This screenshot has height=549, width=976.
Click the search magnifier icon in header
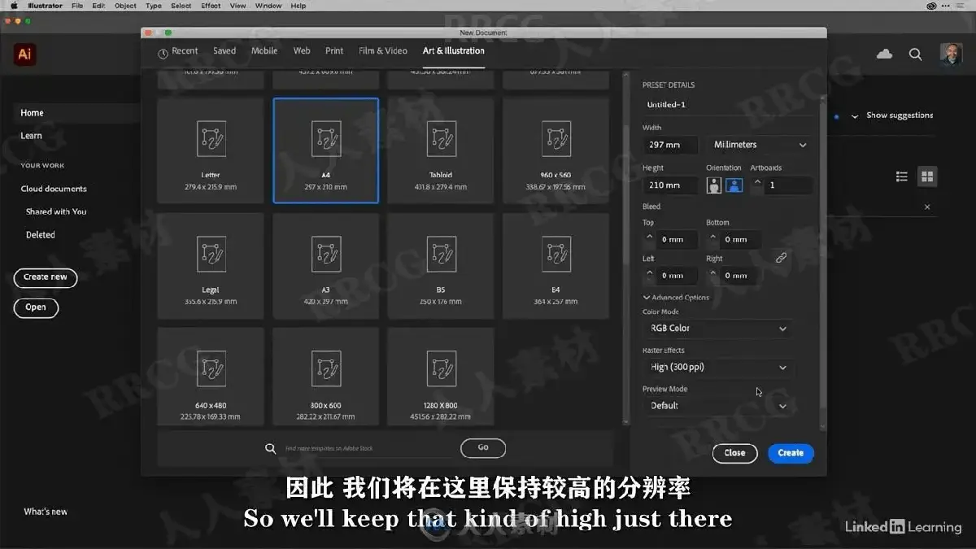(915, 54)
